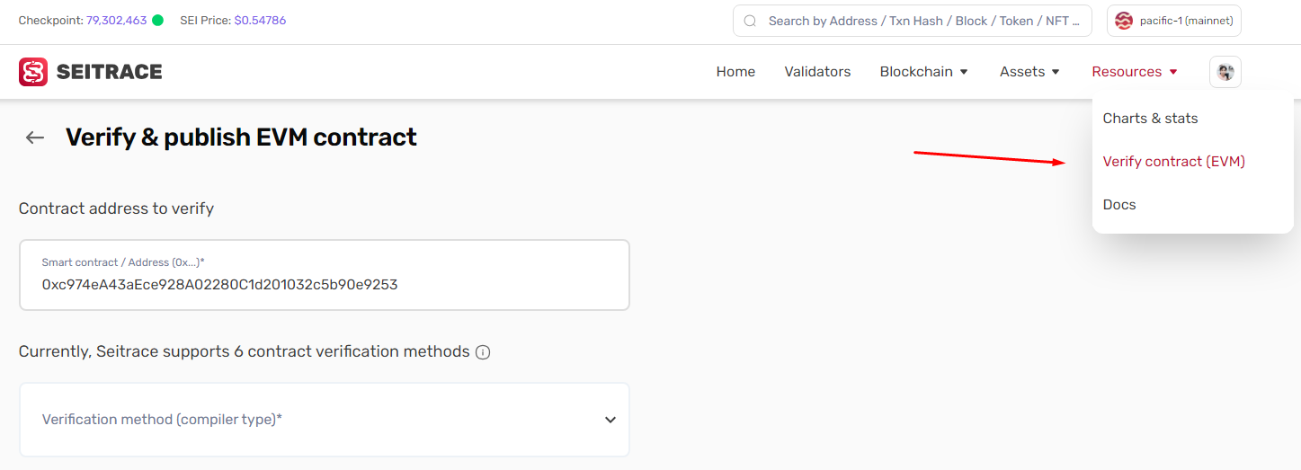Choose Verify contract (EVM) from menu
This screenshot has height=470, width=1301.
(x=1173, y=162)
